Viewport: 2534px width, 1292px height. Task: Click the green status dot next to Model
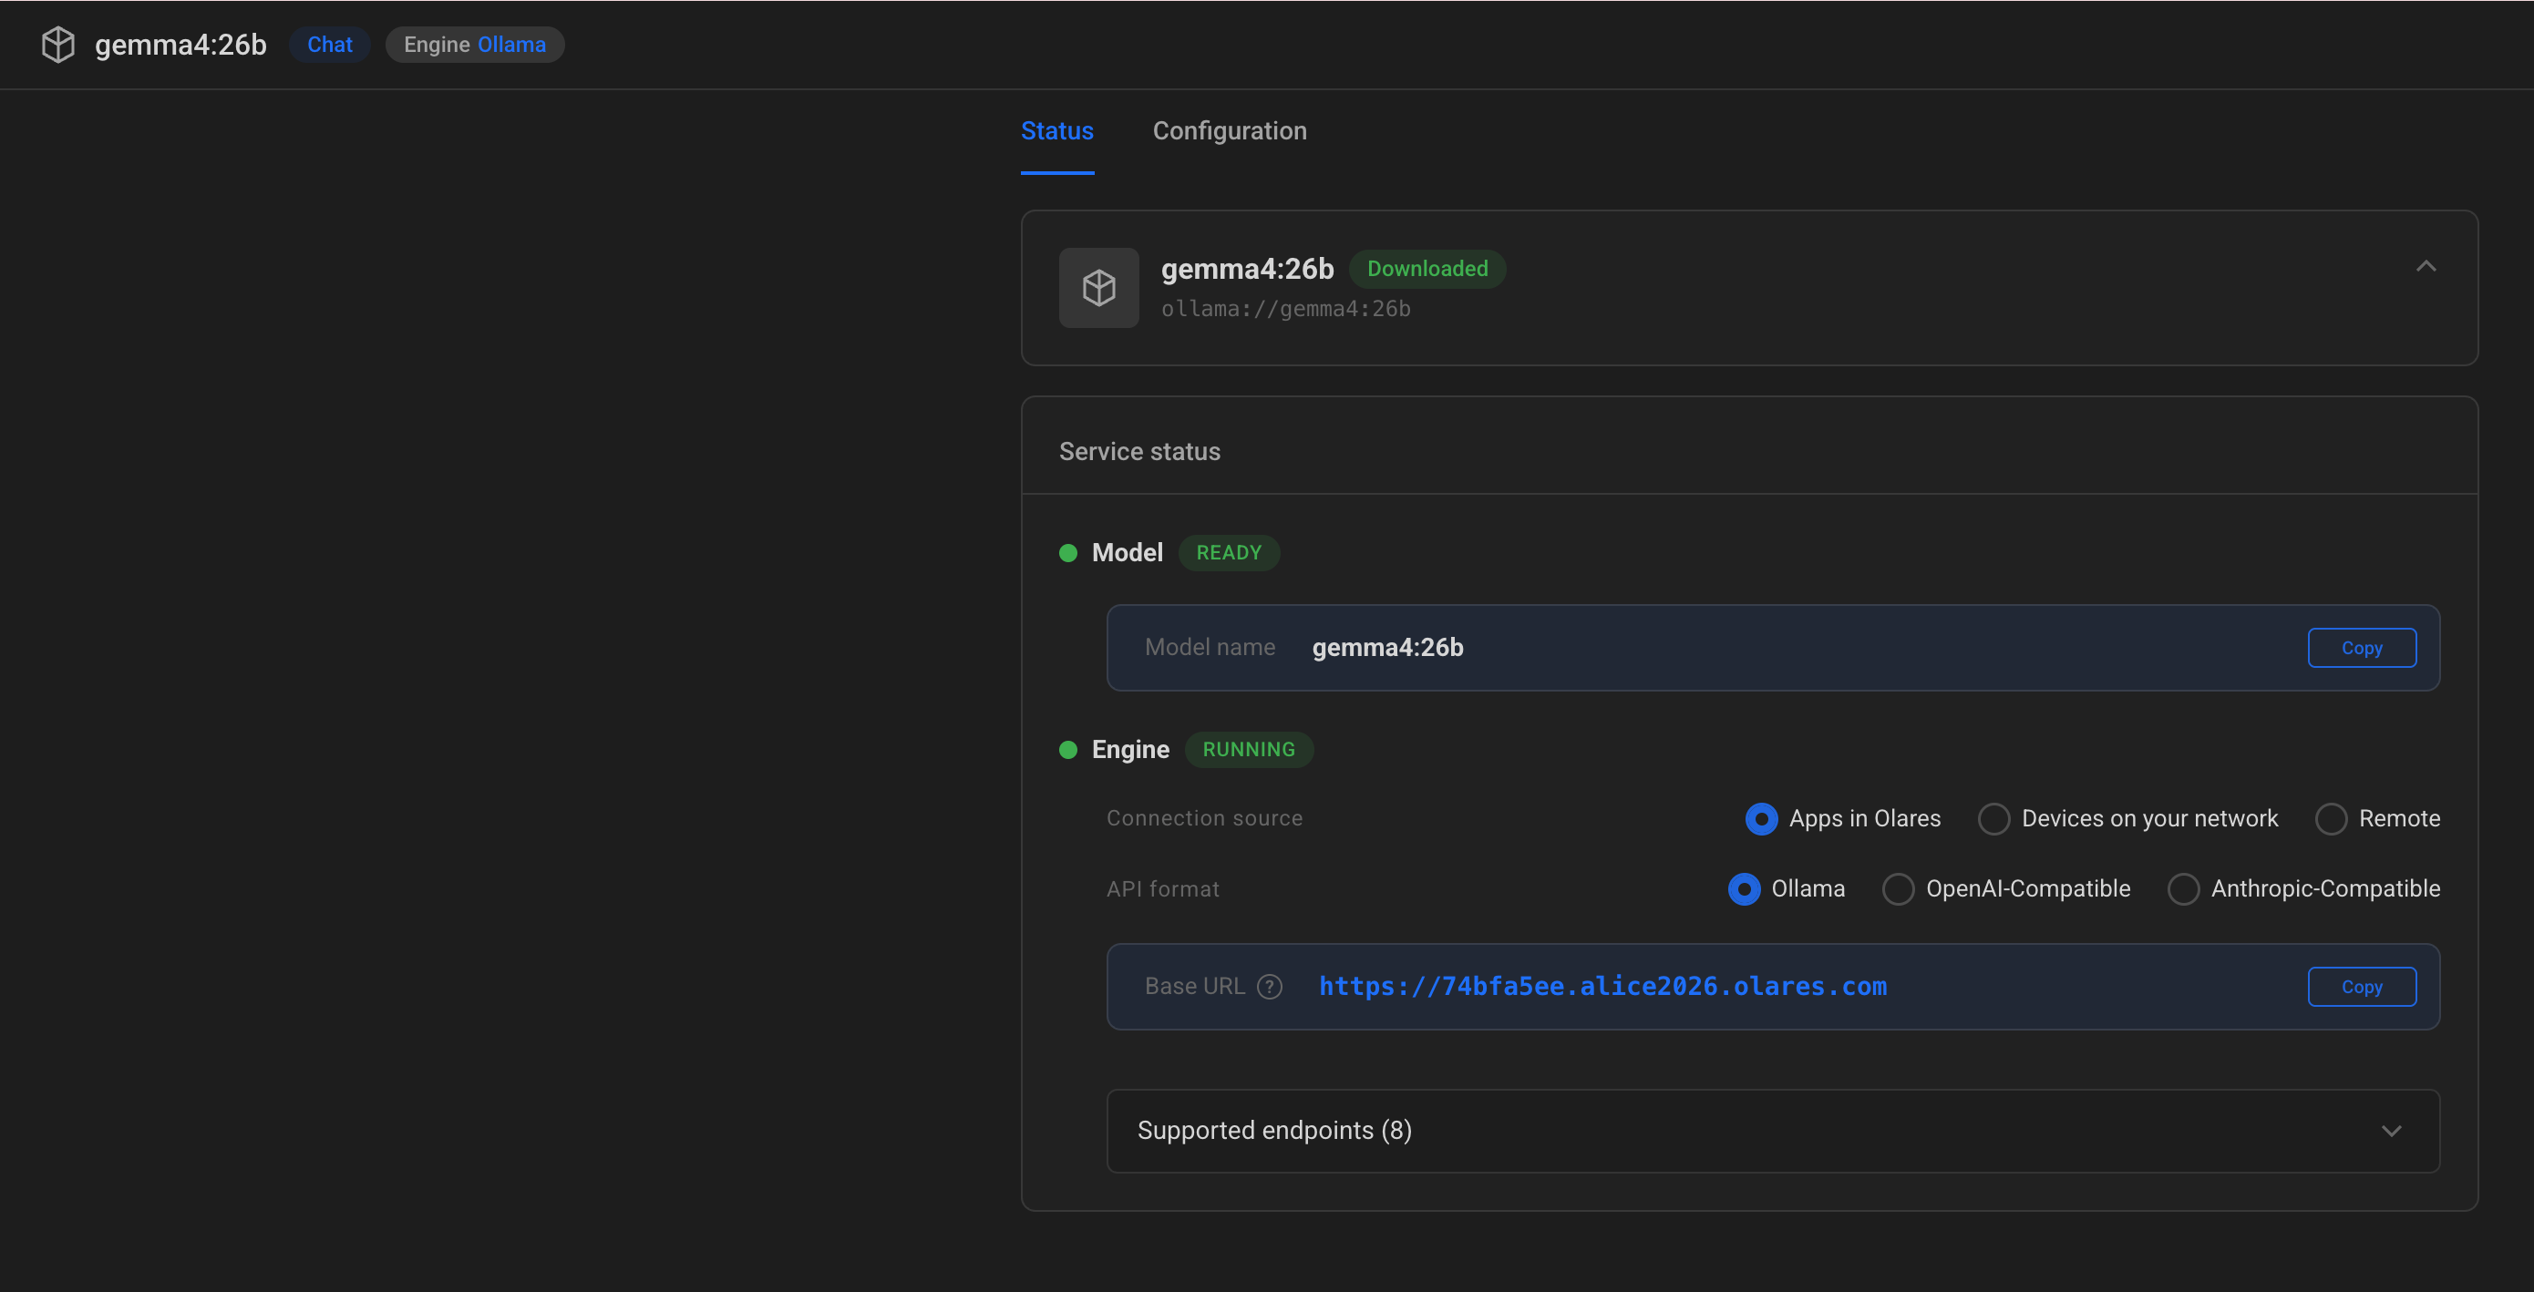point(1068,552)
